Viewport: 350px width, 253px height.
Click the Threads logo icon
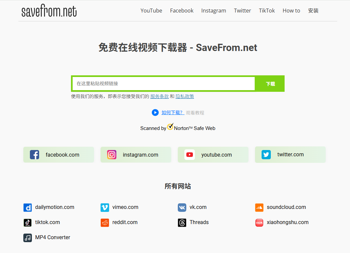click(x=182, y=223)
